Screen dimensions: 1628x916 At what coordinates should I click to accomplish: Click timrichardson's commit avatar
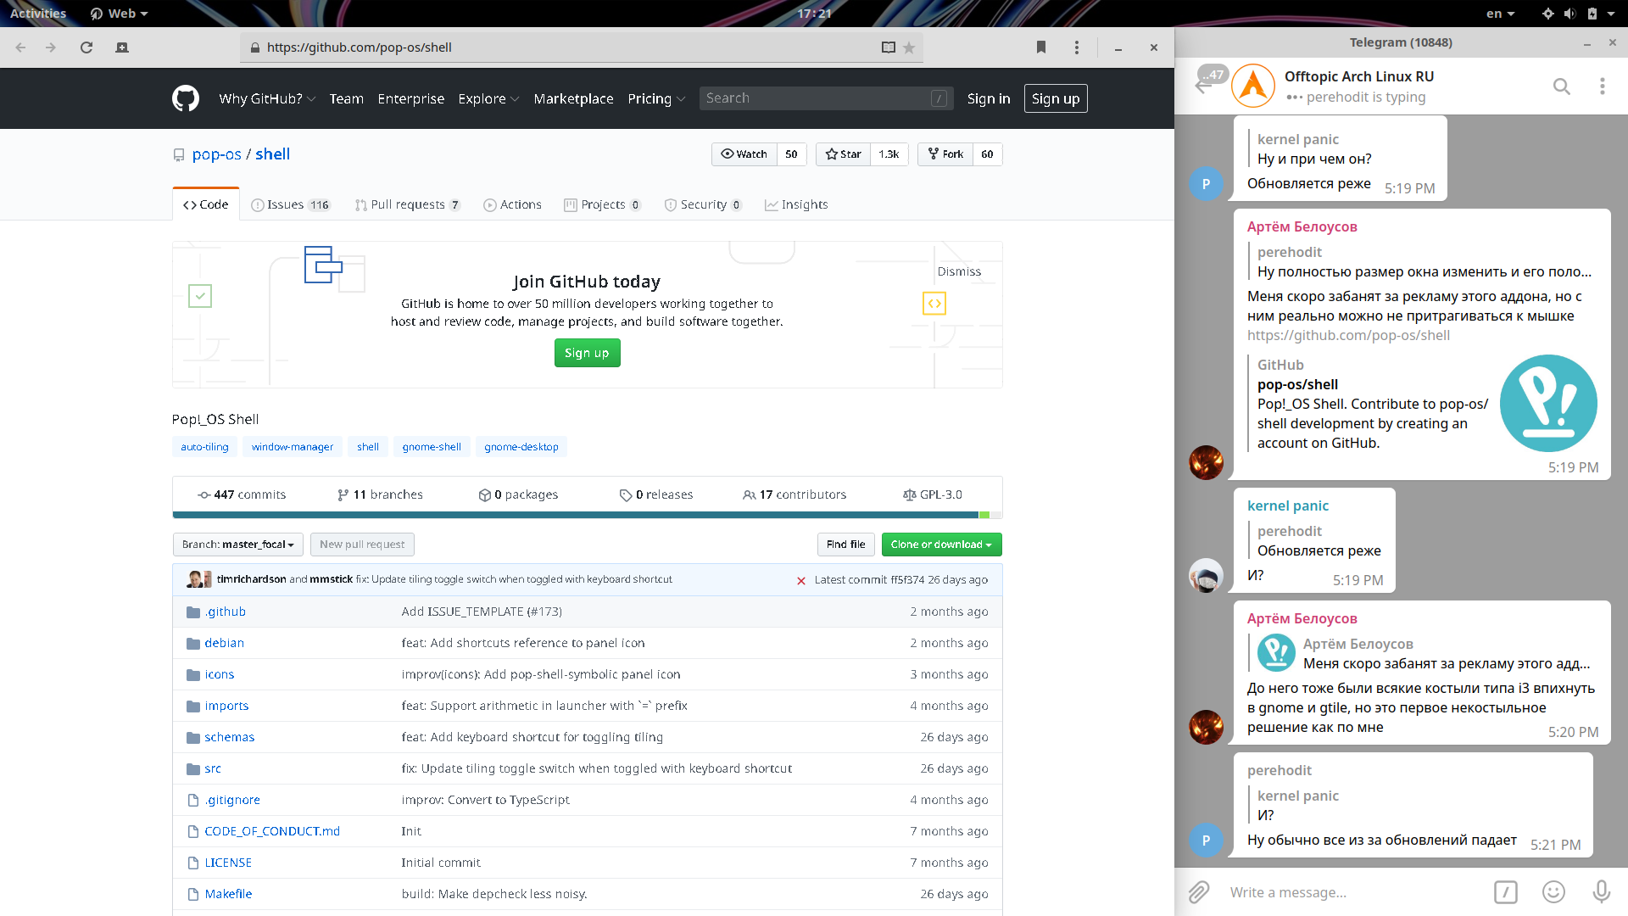(195, 579)
